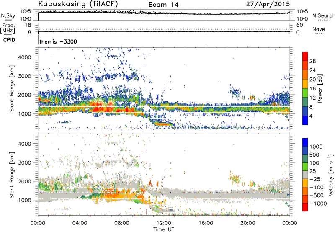Screen dimensions: 335x232
Task: Click the 60 tick on the Nave axis
Action: point(299,25)
